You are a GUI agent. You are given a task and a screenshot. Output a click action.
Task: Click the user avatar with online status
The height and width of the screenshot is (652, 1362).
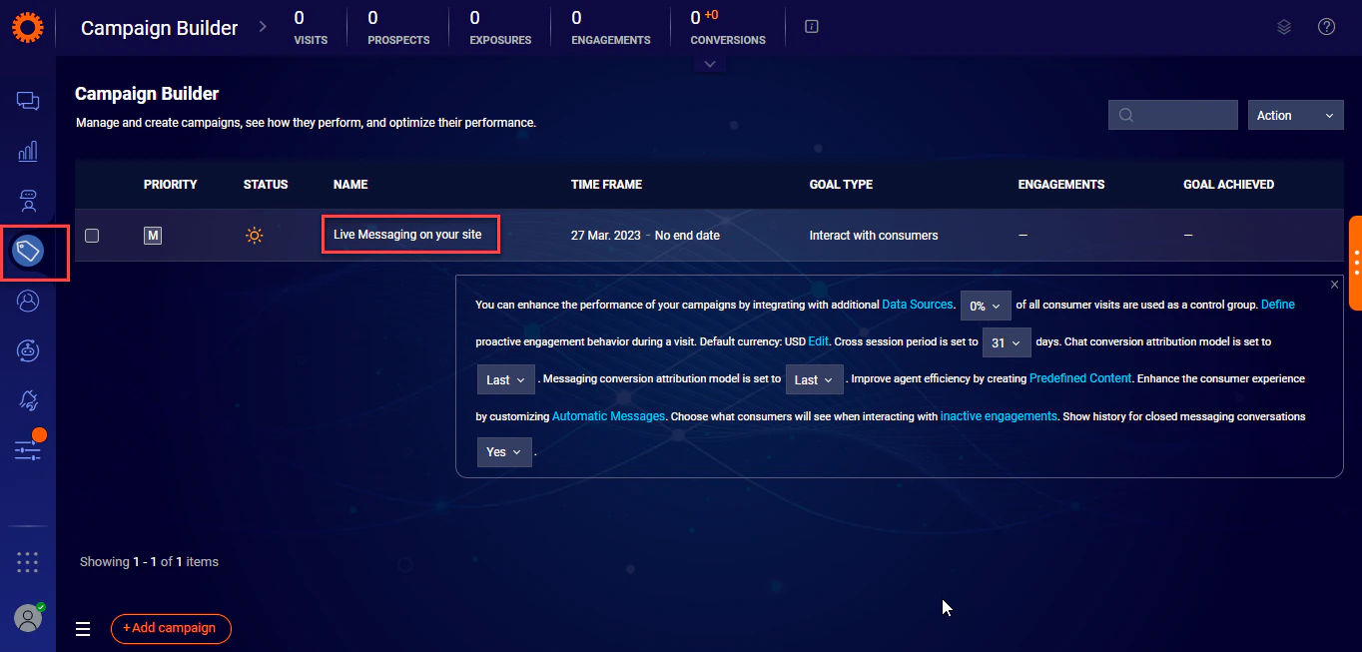(27, 618)
